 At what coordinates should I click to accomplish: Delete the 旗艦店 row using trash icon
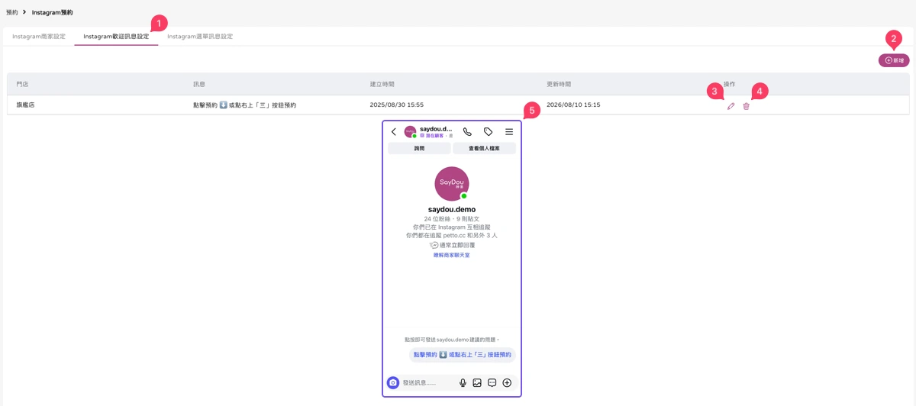point(747,106)
